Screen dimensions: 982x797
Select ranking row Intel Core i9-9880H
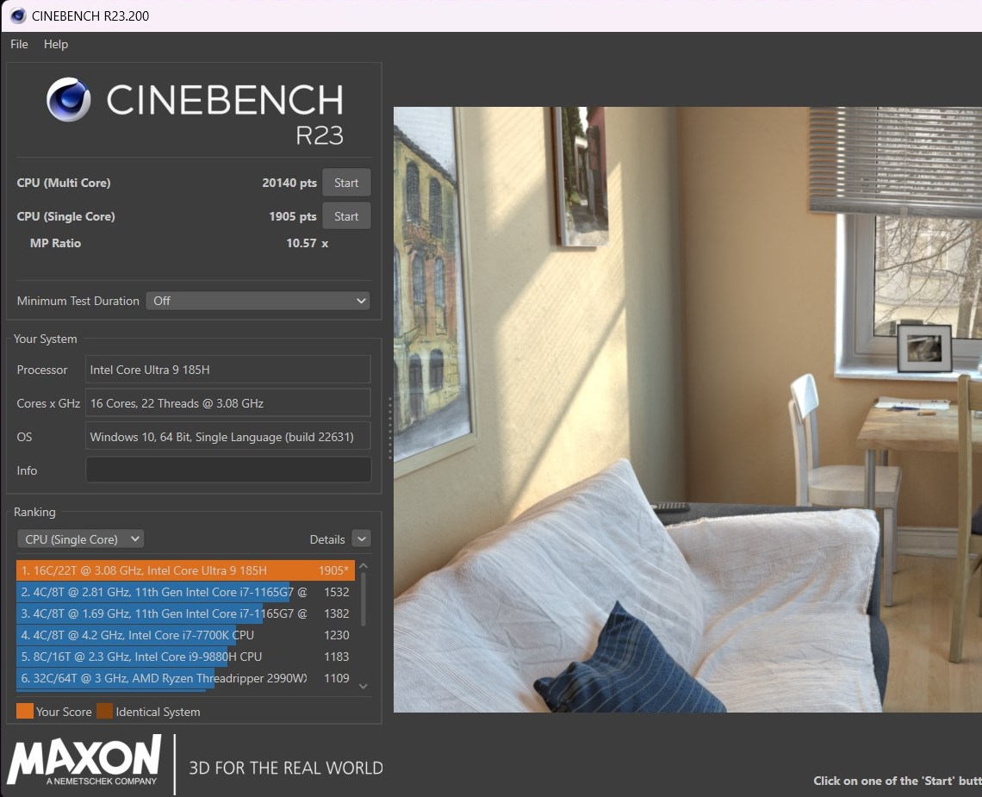point(185,657)
